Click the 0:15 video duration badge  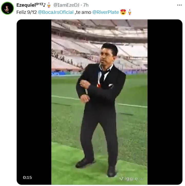click(x=27, y=177)
